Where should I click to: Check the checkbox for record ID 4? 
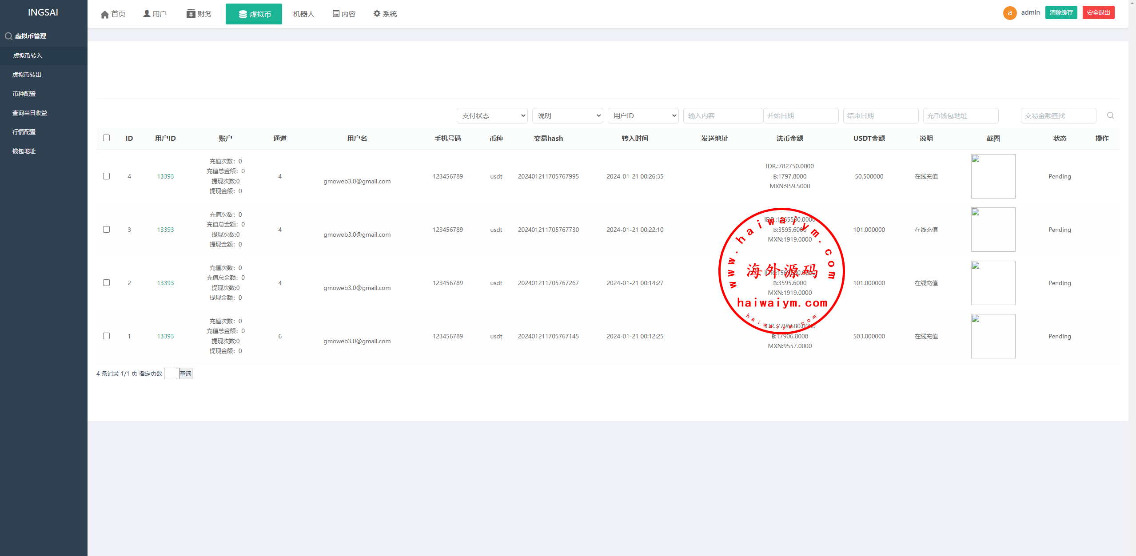[107, 176]
